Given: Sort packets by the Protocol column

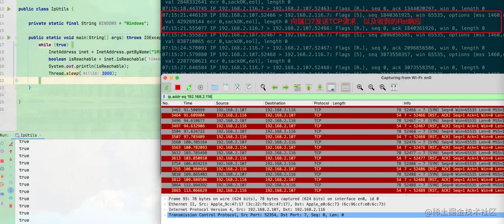Looking at the screenshot, I should (x=322, y=103).
